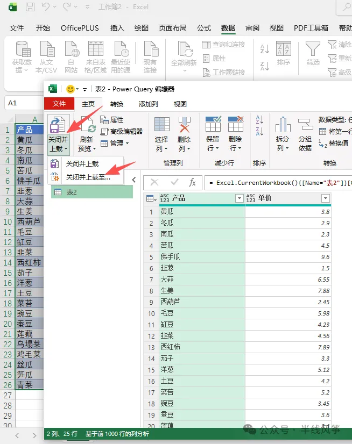Click 来自表格/区域 in the Excel ribbon
Image resolution: width=352 pixels, height=444 pixels.
pyautogui.click(x=96, y=57)
